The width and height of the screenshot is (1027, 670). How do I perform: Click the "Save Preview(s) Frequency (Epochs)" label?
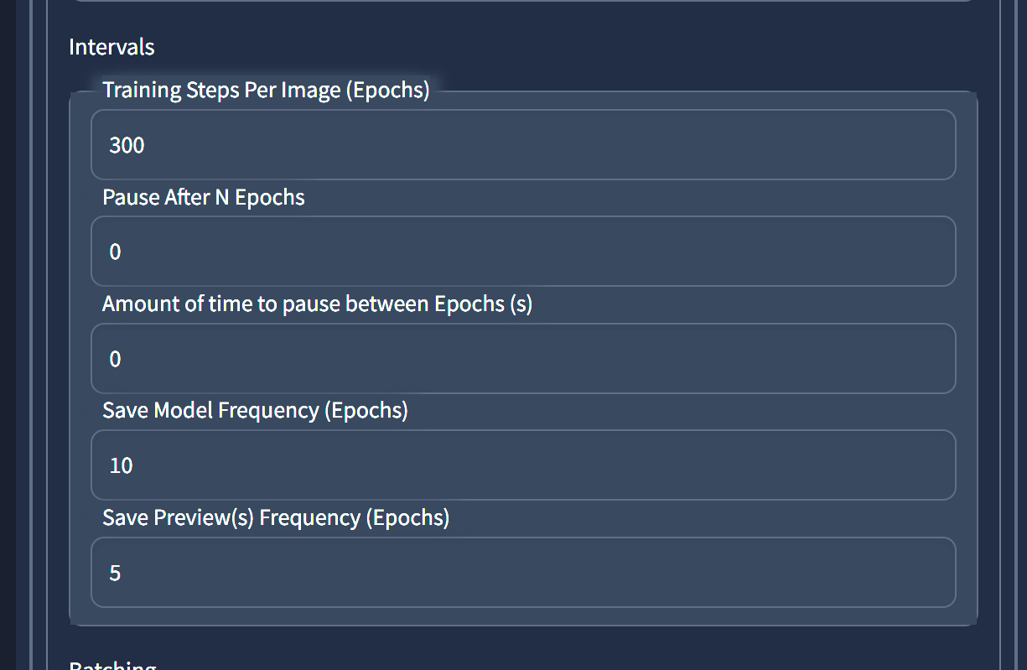[276, 517]
